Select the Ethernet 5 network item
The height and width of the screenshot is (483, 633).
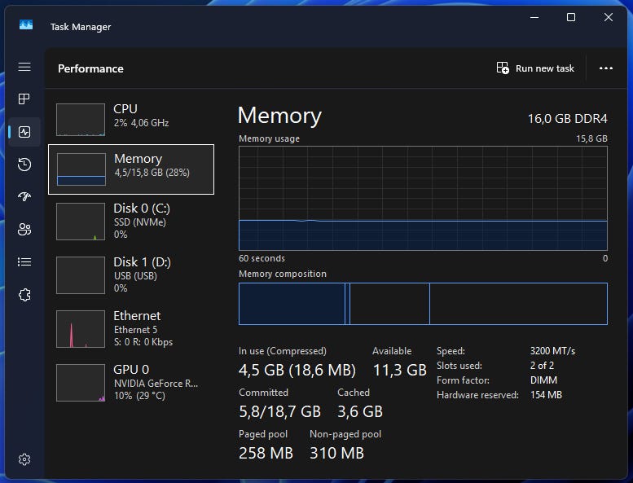[131, 328]
